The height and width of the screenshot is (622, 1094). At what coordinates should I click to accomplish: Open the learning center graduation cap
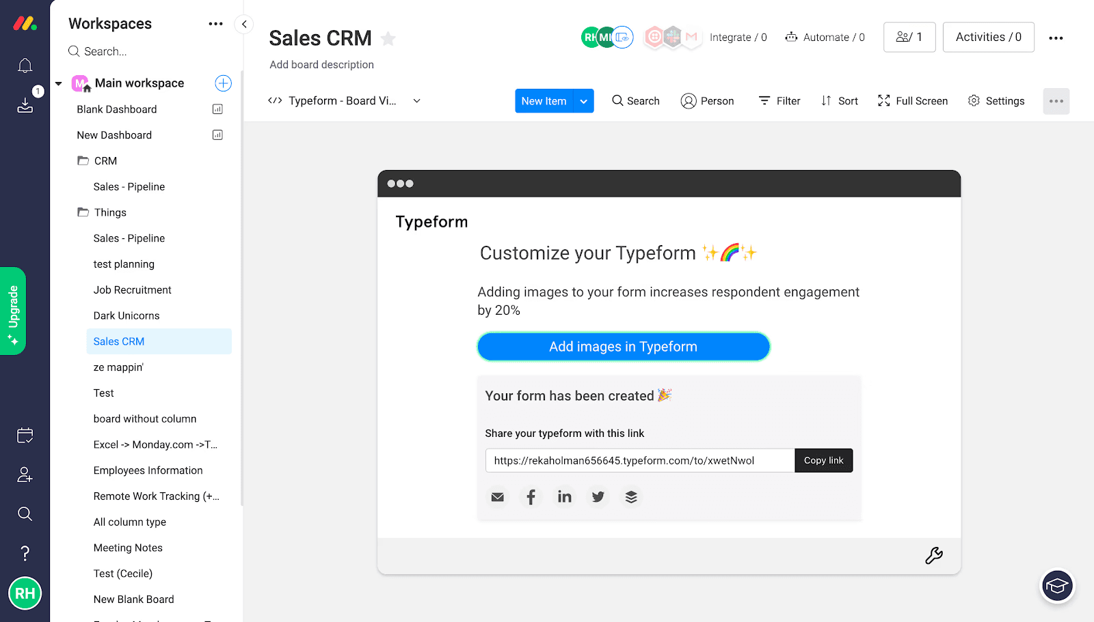pos(1057,586)
